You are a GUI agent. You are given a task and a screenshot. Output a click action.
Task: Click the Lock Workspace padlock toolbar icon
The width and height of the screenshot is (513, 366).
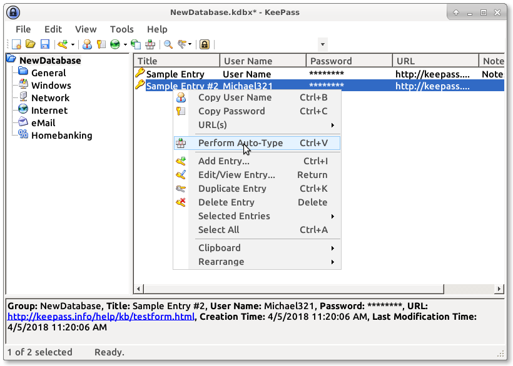pos(205,44)
